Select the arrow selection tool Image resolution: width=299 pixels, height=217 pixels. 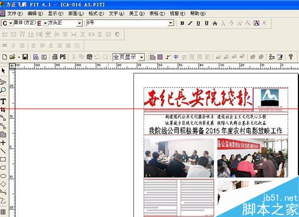tap(3, 71)
